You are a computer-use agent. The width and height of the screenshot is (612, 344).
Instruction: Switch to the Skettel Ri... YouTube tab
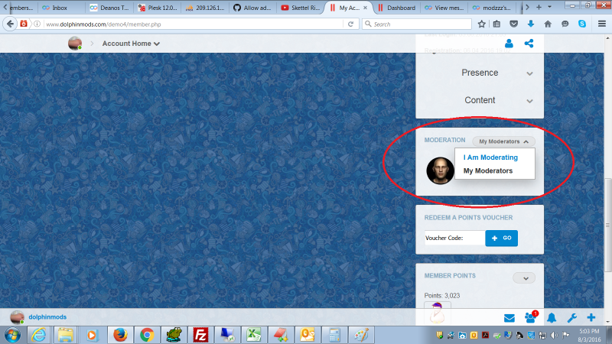click(x=301, y=8)
